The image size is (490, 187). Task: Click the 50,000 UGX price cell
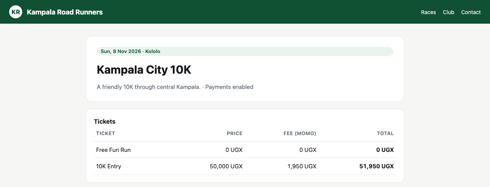pos(226,166)
